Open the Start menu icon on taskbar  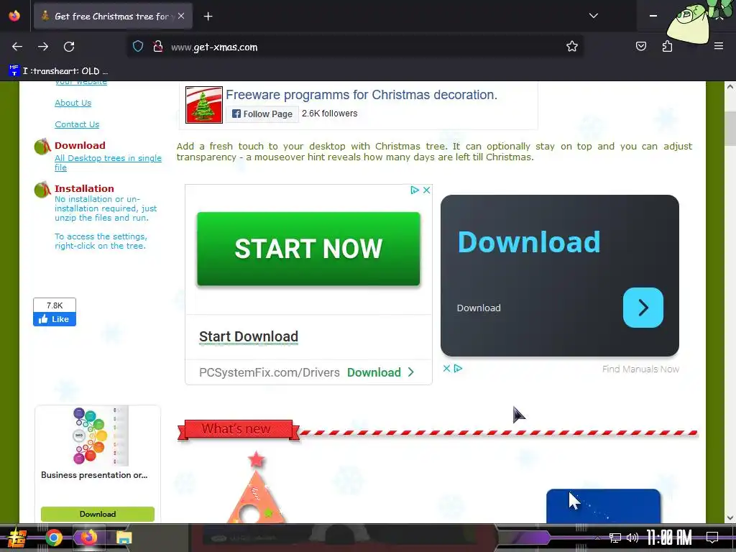[x=17, y=538]
